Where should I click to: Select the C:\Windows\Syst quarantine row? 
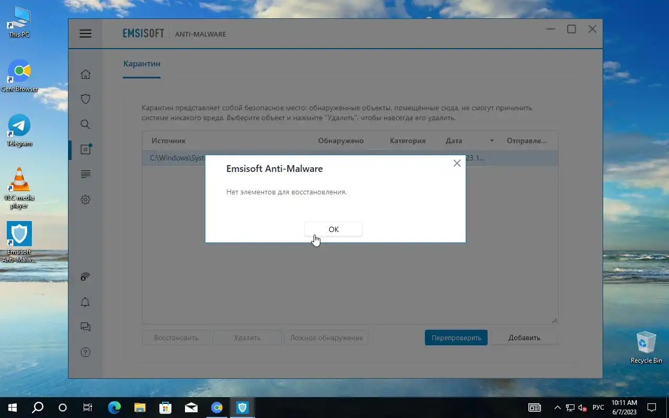[x=350, y=158]
